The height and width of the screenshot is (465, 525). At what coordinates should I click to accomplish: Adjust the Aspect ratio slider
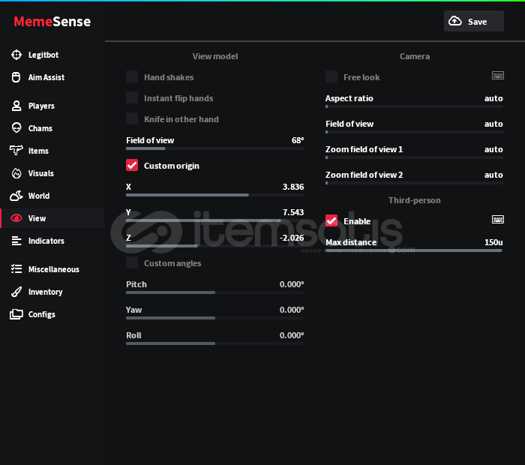pyautogui.click(x=414, y=106)
